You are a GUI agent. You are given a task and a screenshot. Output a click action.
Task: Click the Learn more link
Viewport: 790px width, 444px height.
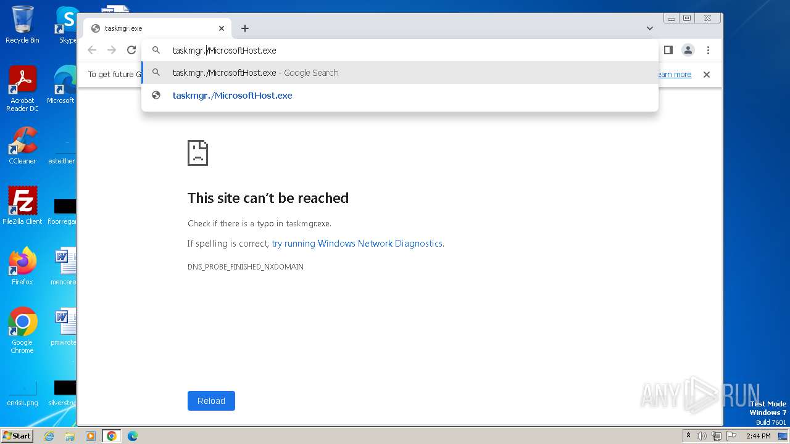(675, 75)
